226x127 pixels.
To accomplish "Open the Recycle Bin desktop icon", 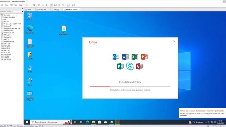I will (30, 17).
